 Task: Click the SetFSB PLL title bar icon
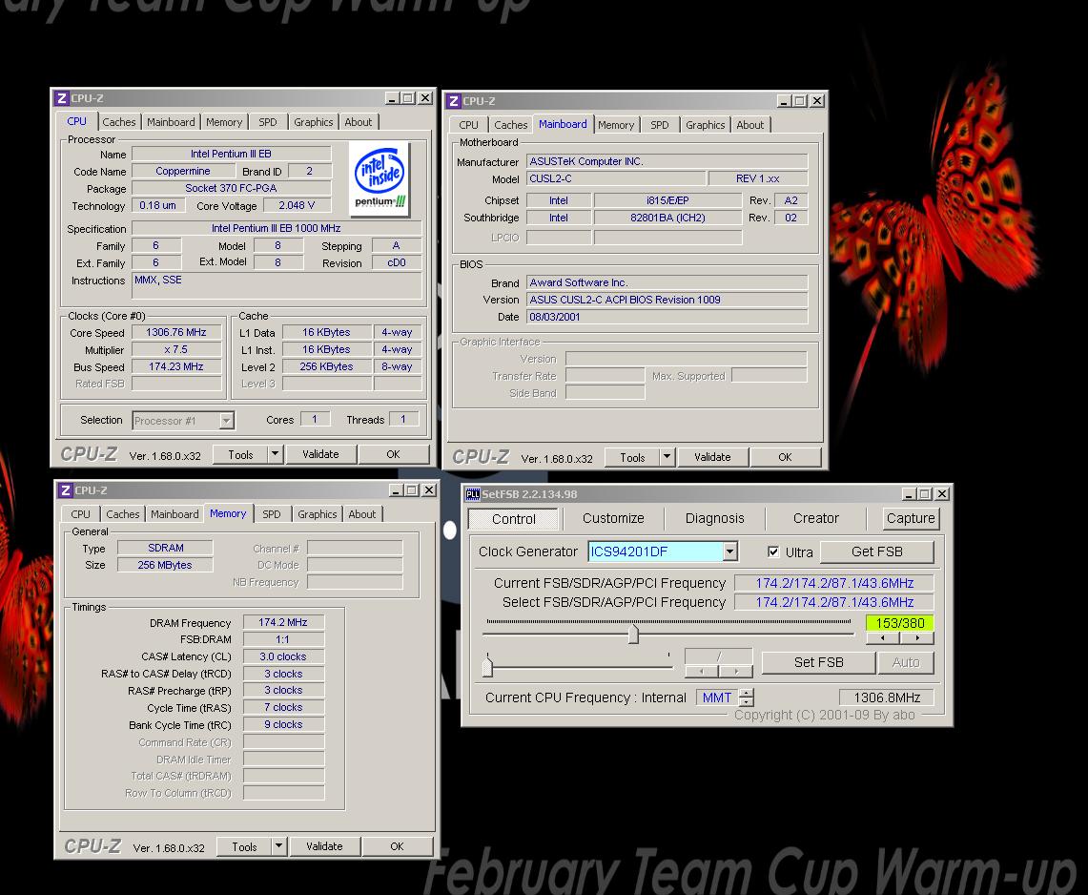(473, 494)
